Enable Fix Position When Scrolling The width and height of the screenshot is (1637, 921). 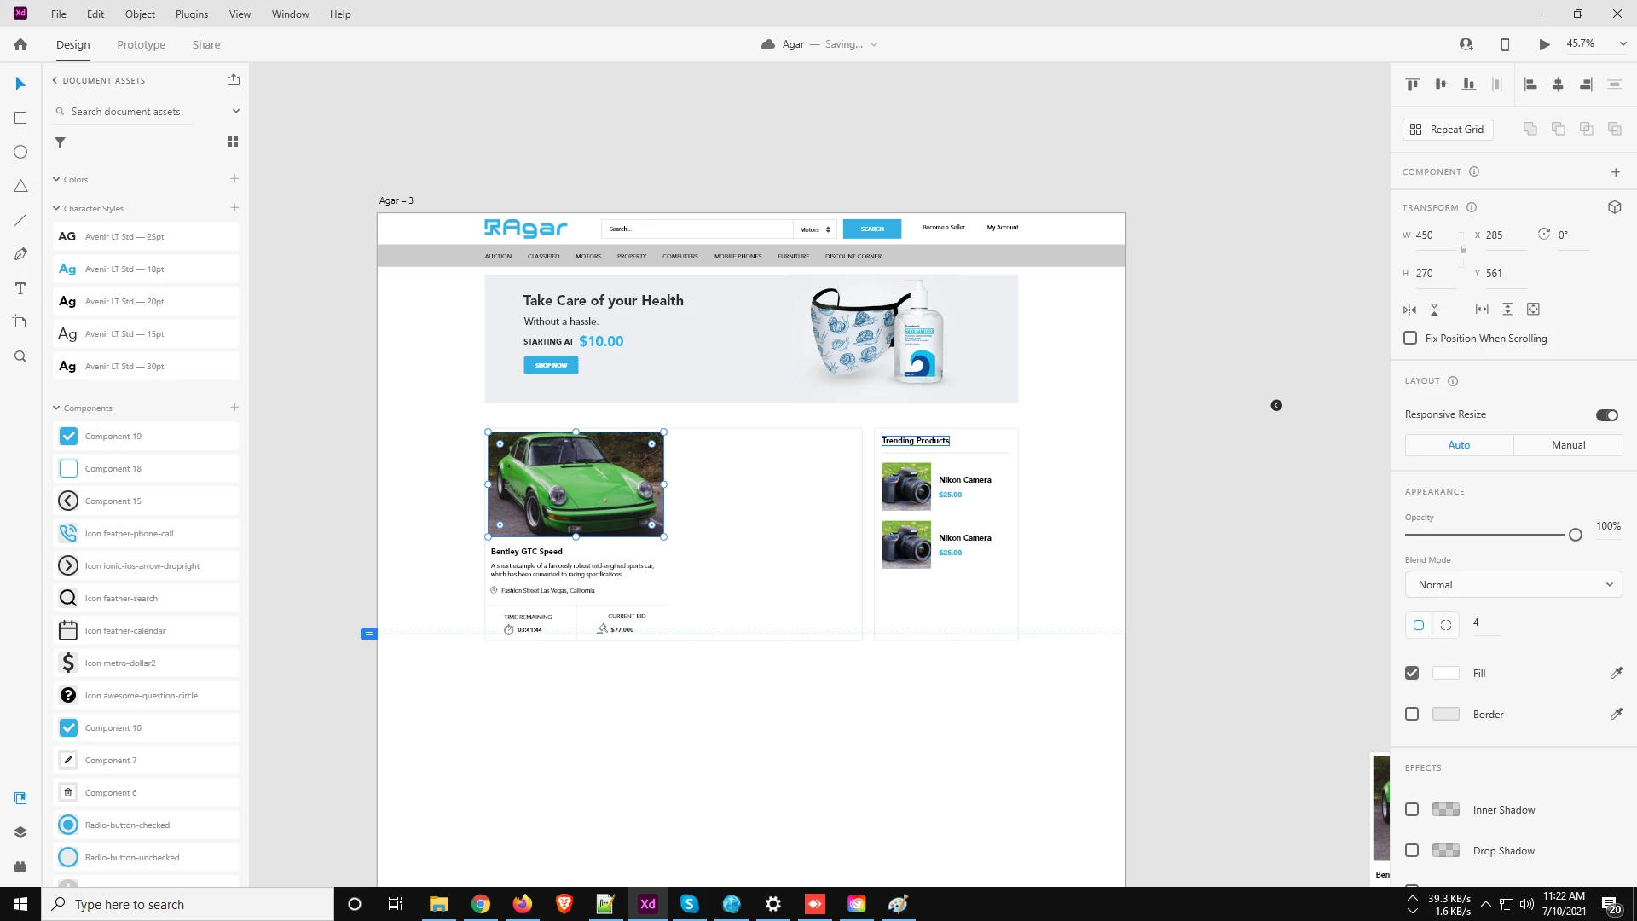coord(1410,339)
